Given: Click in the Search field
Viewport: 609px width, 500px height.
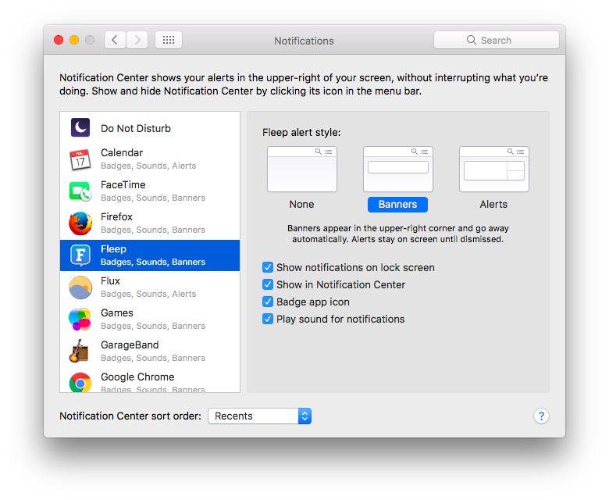Looking at the screenshot, I should tap(497, 40).
